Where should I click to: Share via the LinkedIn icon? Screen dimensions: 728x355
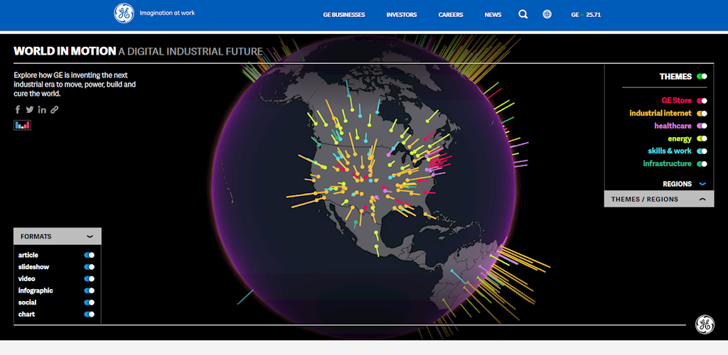tap(42, 110)
